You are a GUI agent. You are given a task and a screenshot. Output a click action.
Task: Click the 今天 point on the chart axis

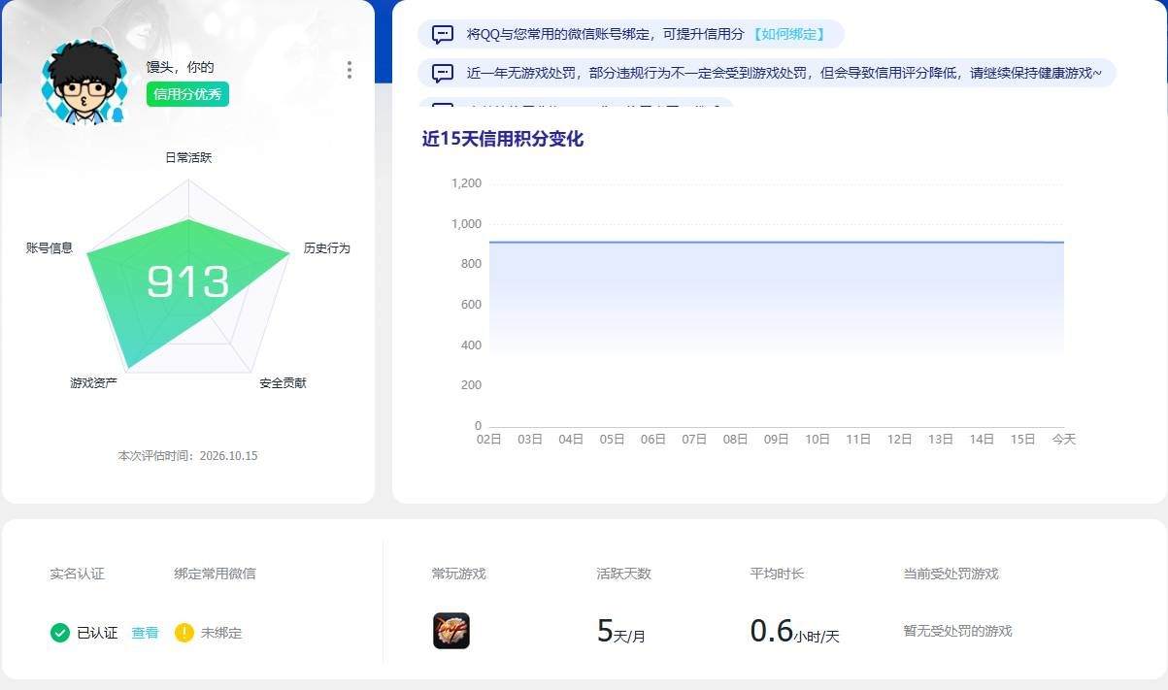tap(1064, 440)
